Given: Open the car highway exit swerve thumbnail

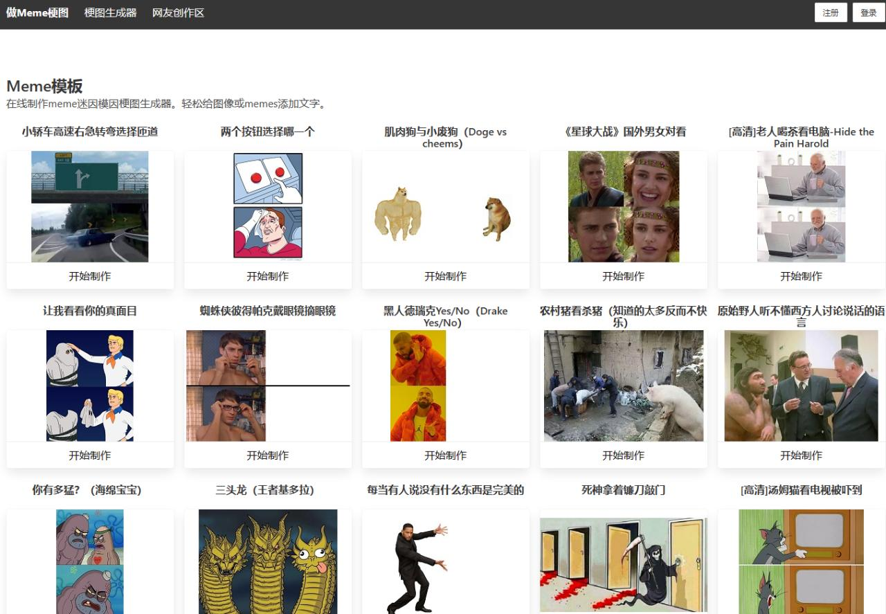Looking at the screenshot, I should 90,206.
